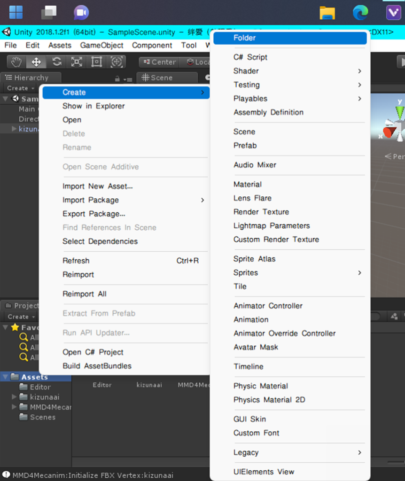Create a new Material asset
405x481 pixels.
point(247,185)
